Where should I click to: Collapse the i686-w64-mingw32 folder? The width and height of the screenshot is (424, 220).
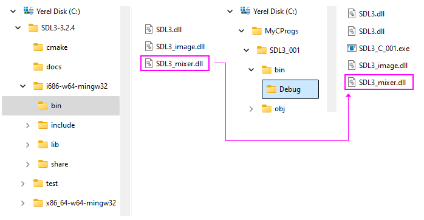point(22,86)
